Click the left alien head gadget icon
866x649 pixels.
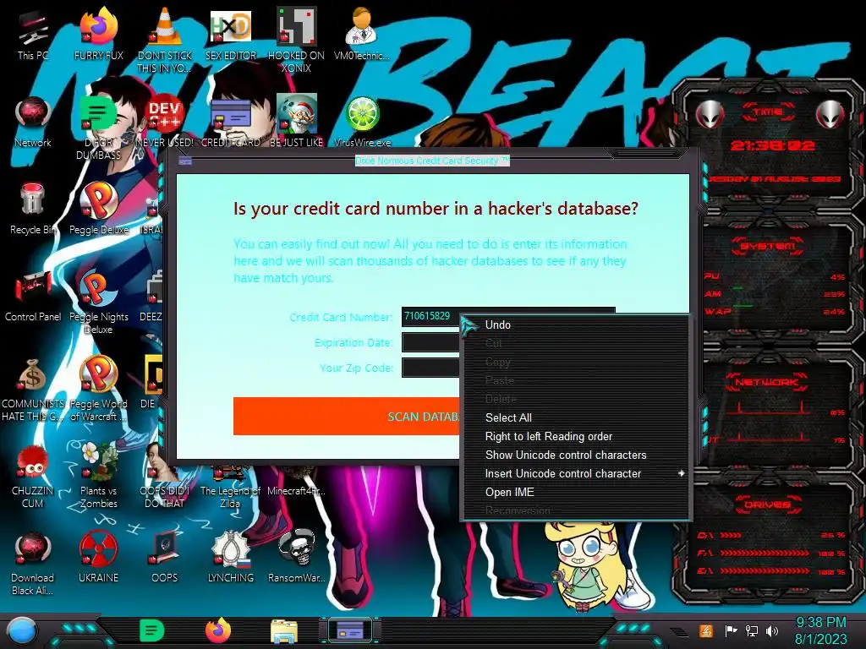click(710, 114)
